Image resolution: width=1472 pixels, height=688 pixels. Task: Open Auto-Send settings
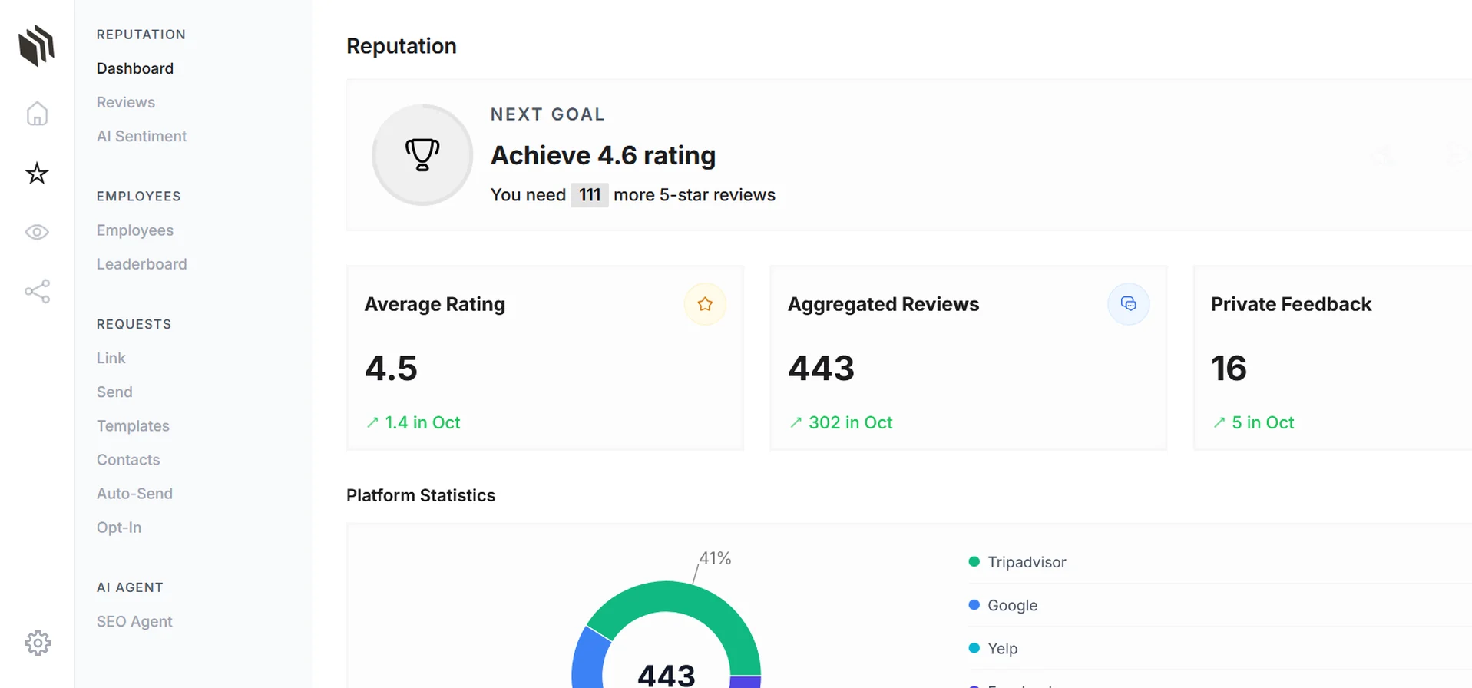[x=134, y=493]
